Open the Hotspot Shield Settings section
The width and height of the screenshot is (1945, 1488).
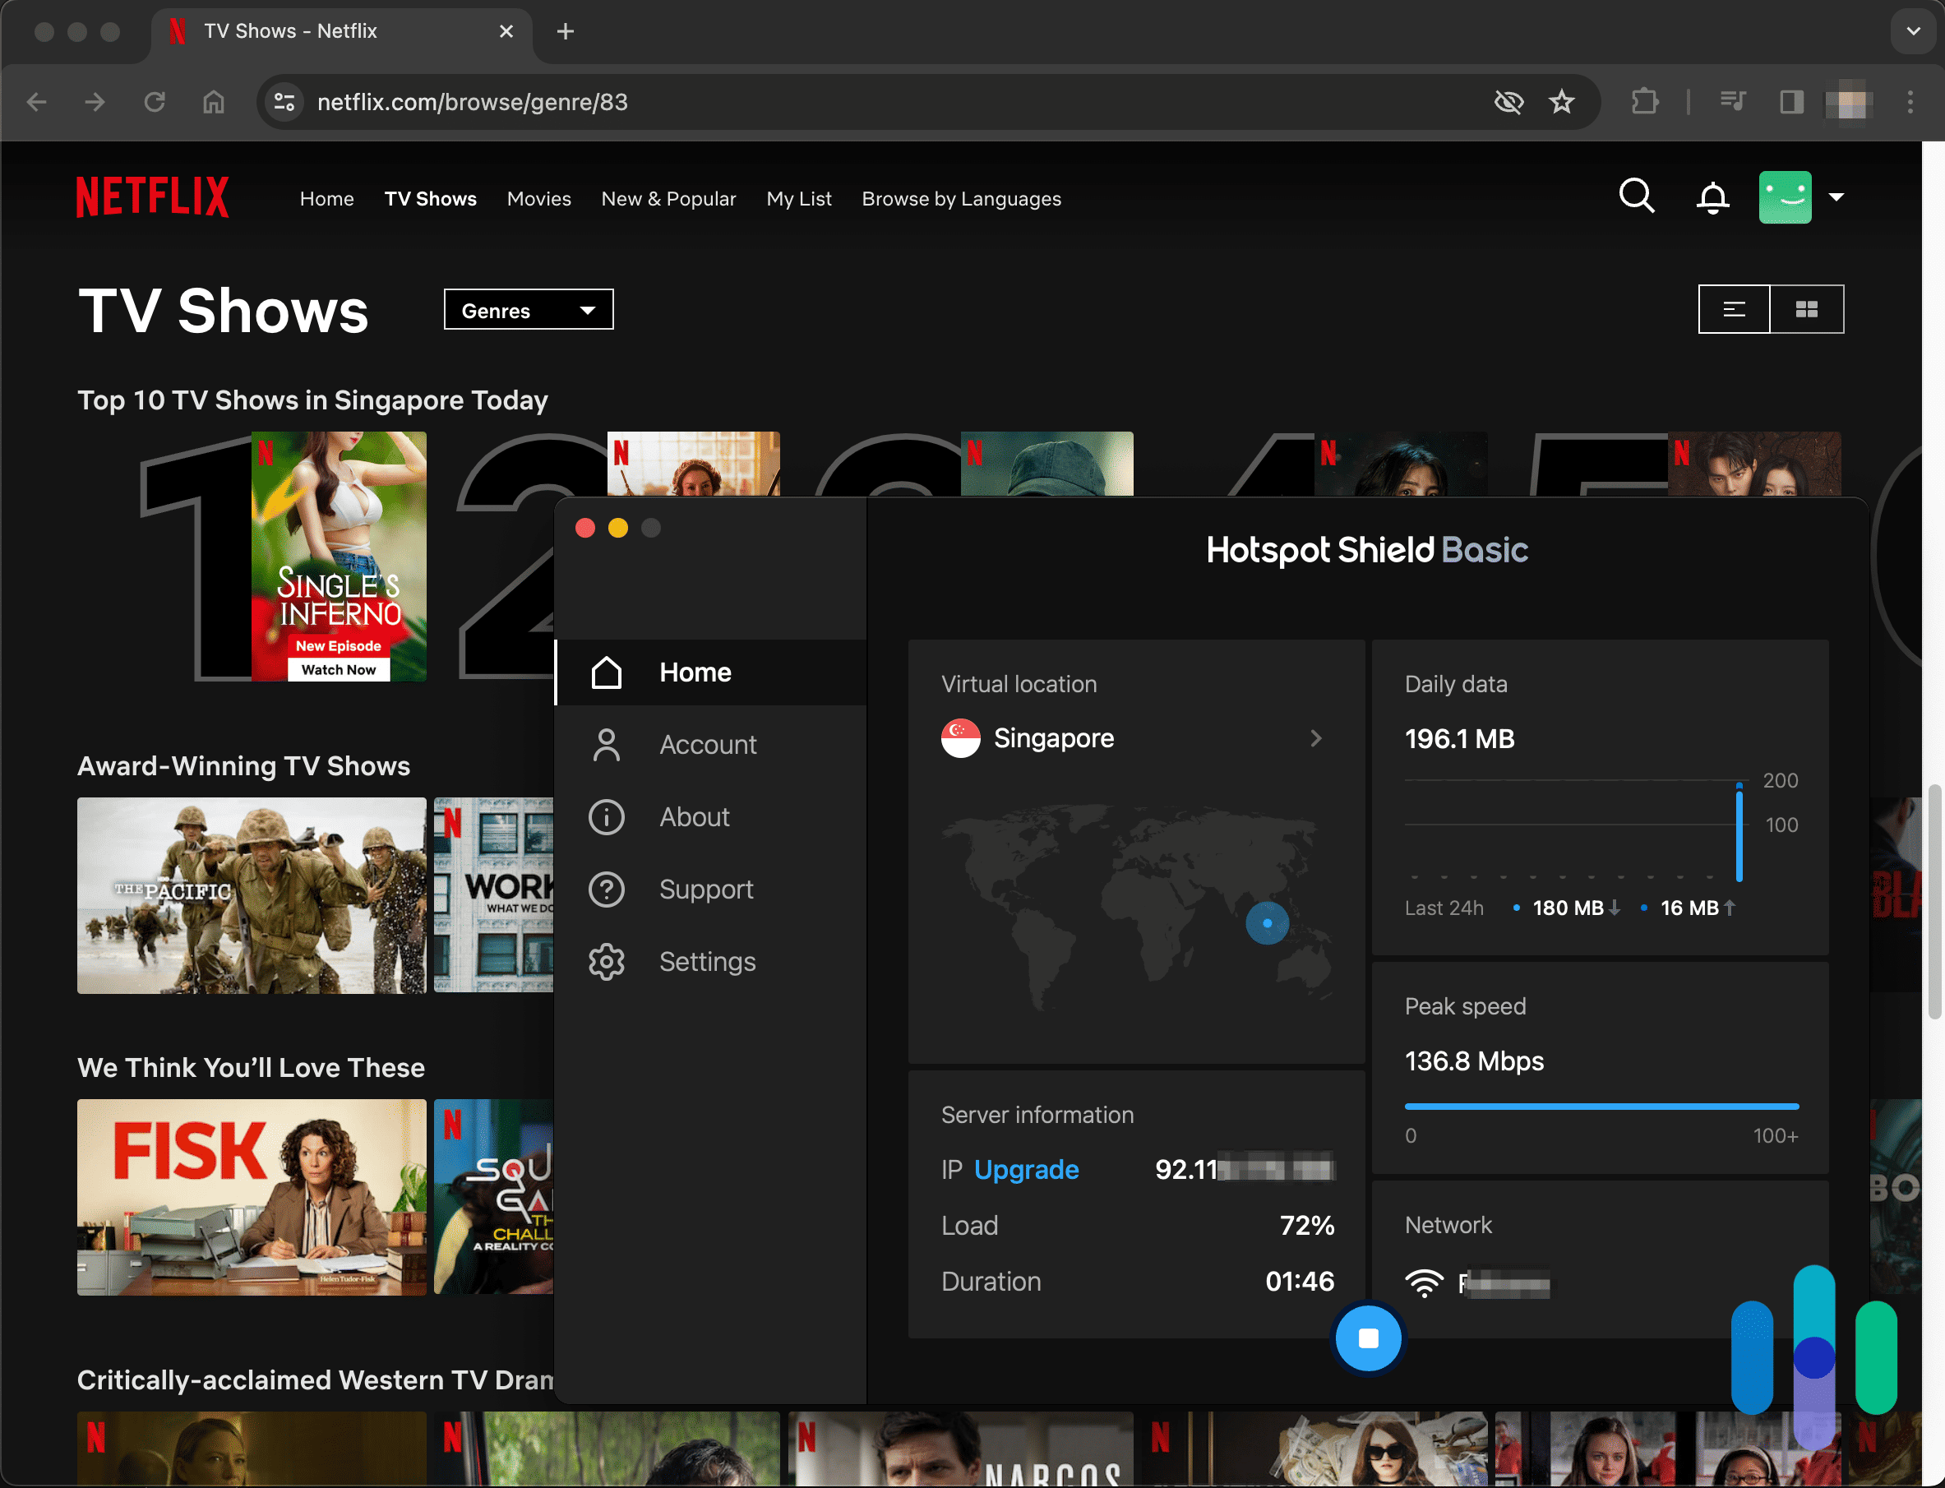coord(706,959)
